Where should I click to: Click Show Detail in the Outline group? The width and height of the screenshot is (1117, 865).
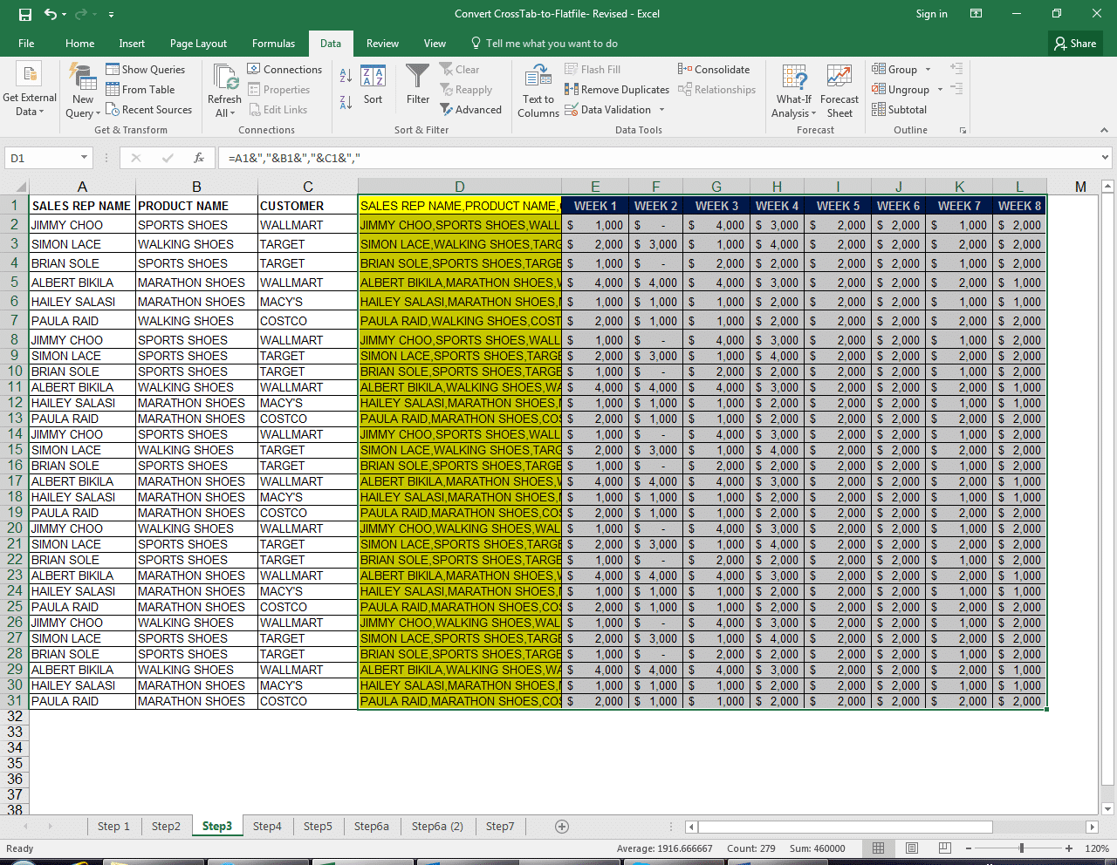(956, 68)
